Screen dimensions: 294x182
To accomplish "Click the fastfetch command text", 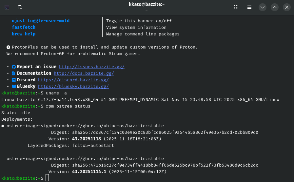I will tap(24, 28).
